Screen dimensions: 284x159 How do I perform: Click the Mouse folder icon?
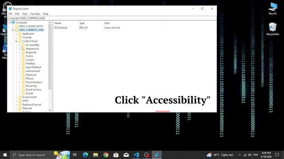click(23, 79)
